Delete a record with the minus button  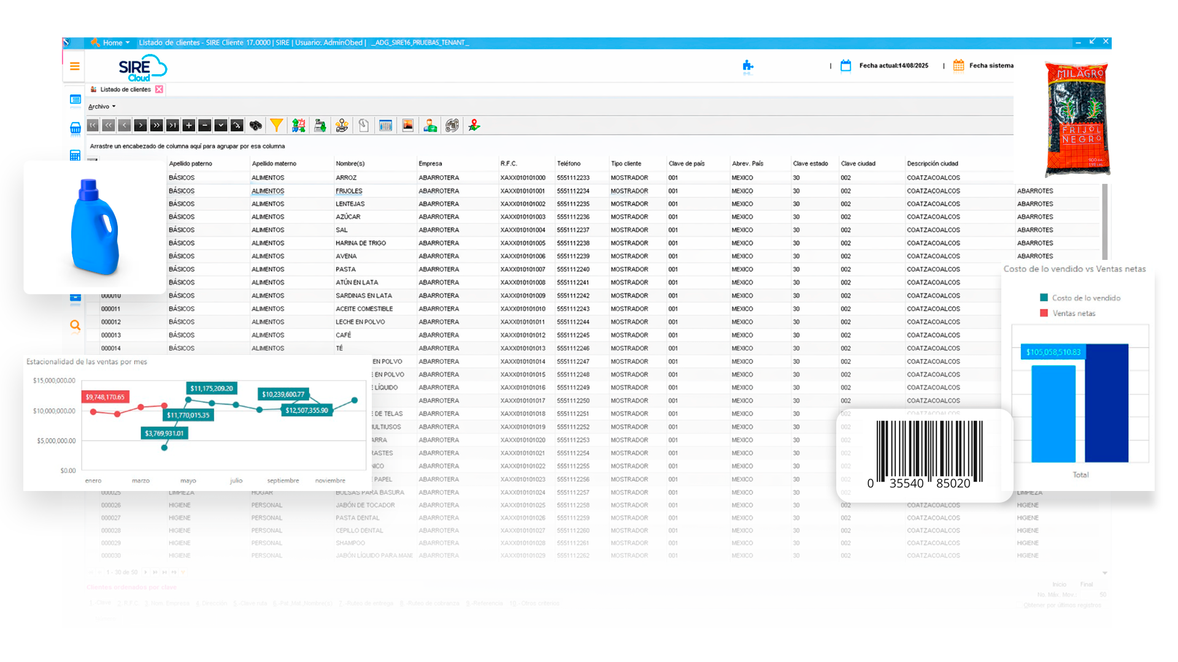[x=205, y=126]
